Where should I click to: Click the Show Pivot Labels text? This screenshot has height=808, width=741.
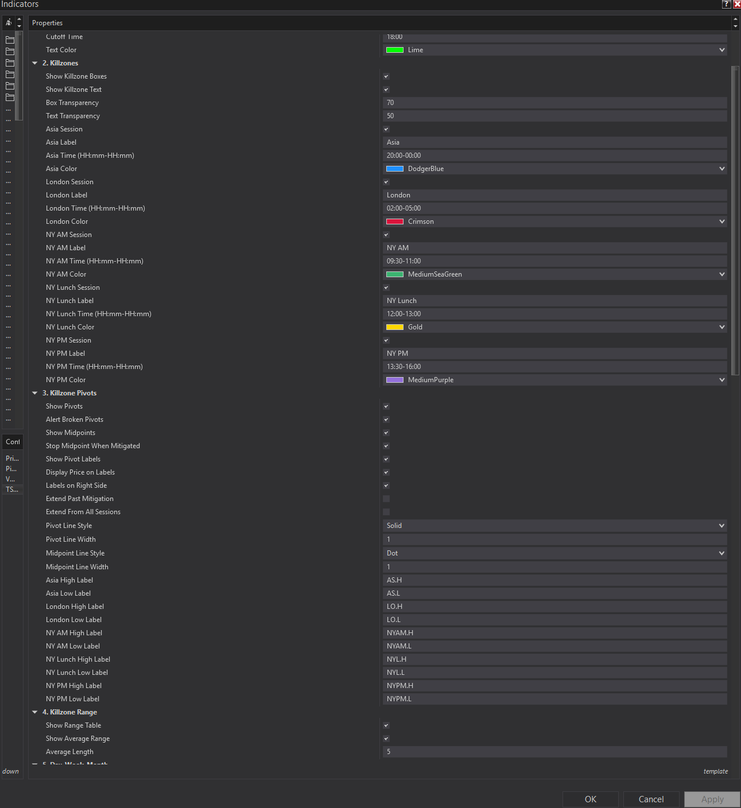pyautogui.click(x=73, y=459)
